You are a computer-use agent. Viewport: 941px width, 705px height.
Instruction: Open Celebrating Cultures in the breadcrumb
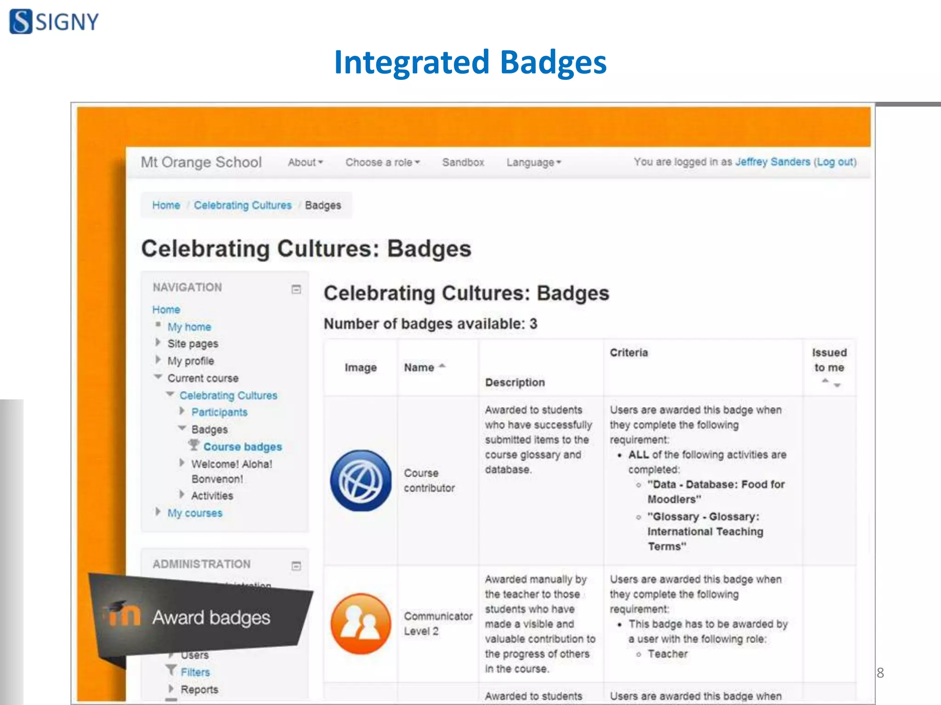pos(243,205)
